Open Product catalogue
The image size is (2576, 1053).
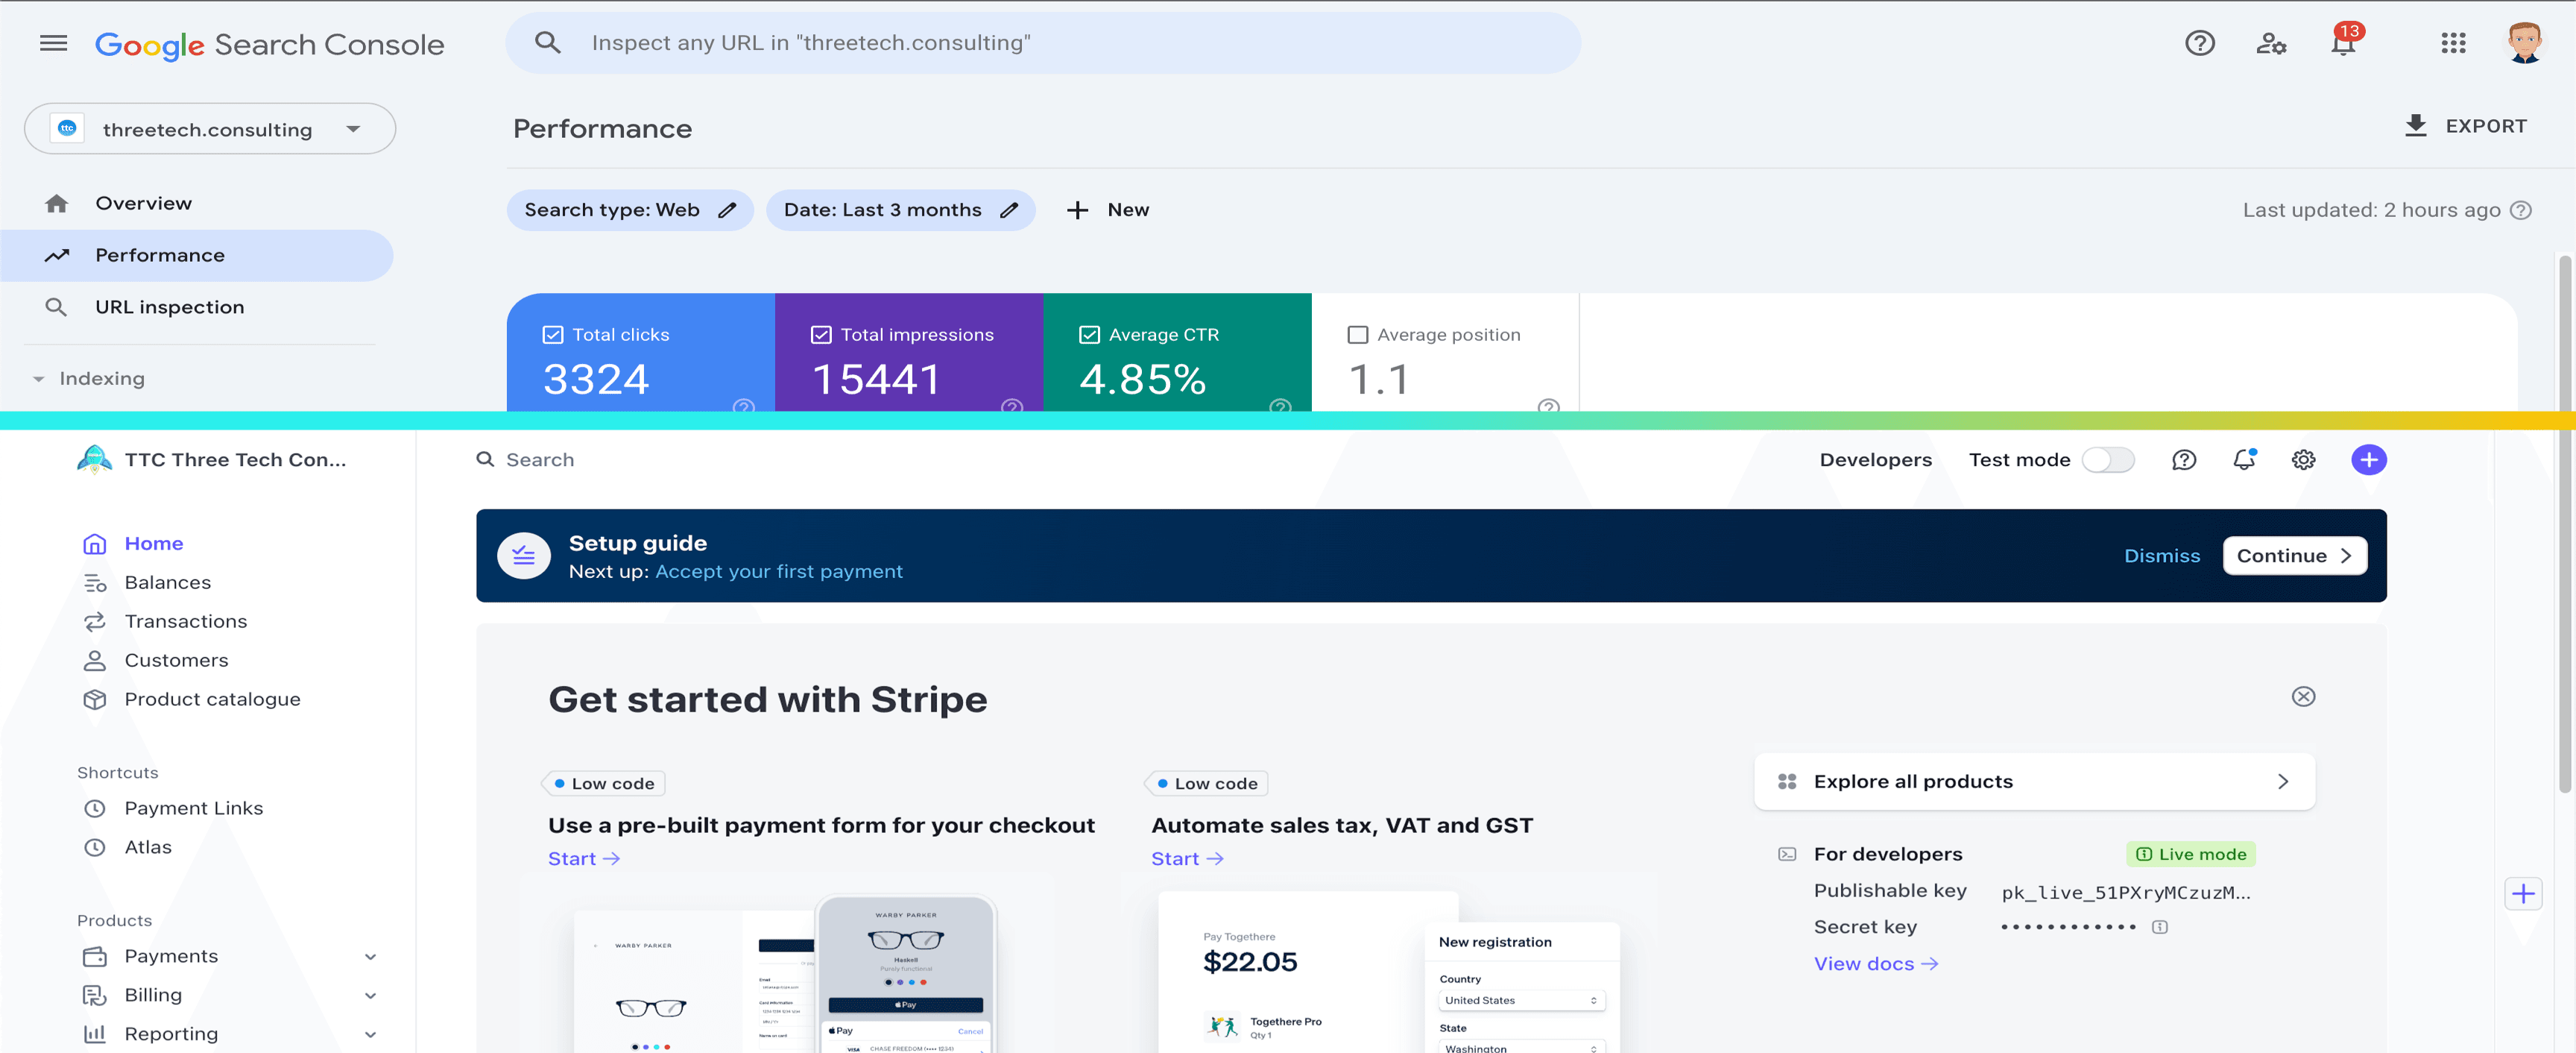point(212,700)
